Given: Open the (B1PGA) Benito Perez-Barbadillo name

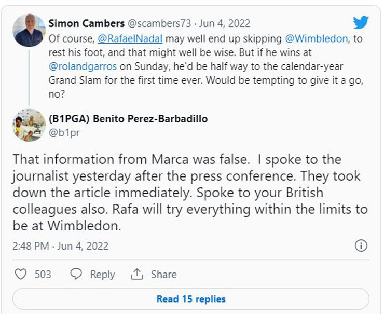Looking at the screenshot, I should point(128,119).
